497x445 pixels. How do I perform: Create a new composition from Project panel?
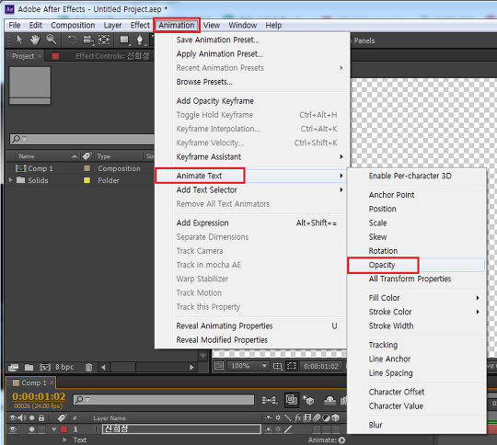coord(45,367)
